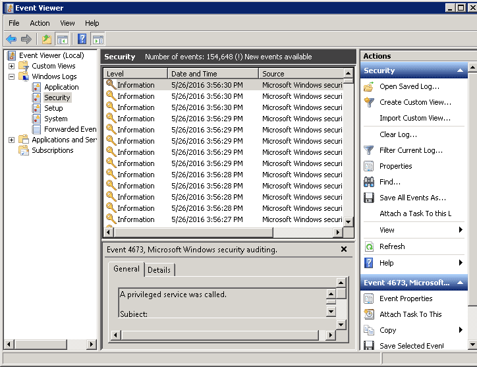Click the Subscriptions folder icon

click(24, 150)
